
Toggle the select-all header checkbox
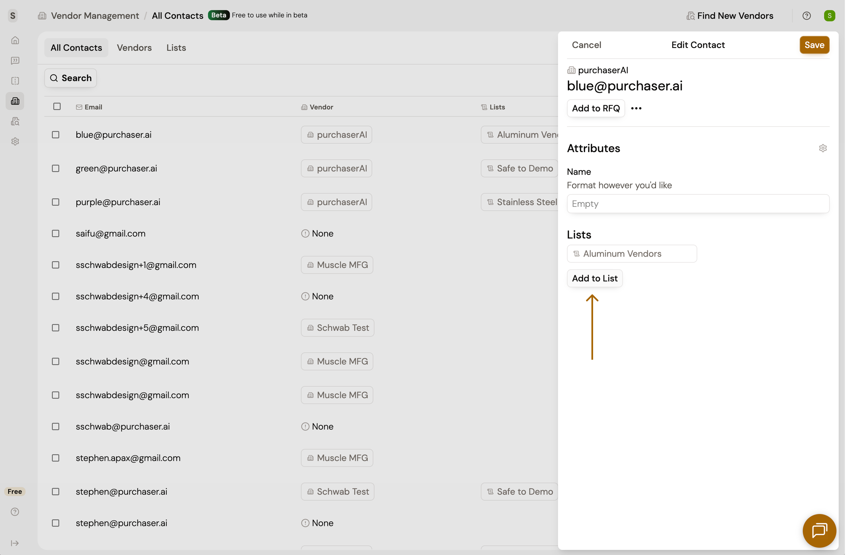pos(57,107)
